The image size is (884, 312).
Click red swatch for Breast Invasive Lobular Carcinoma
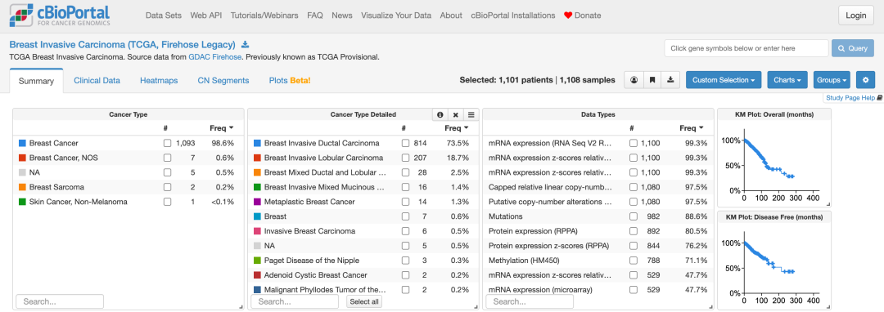click(x=258, y=158)
